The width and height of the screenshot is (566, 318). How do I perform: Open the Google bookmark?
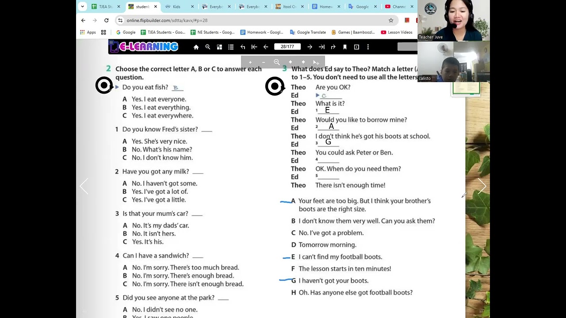coord(126,32)
